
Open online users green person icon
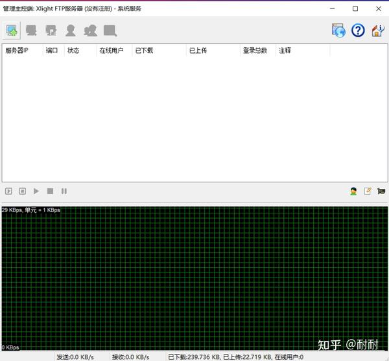pos(353,191)
